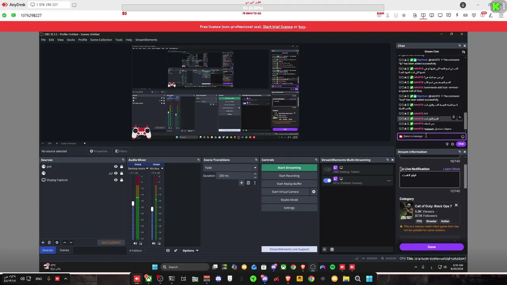This screenshot has width=507, height=285.
Task: Toggle lock on Display Capture source
Action: 122,180
